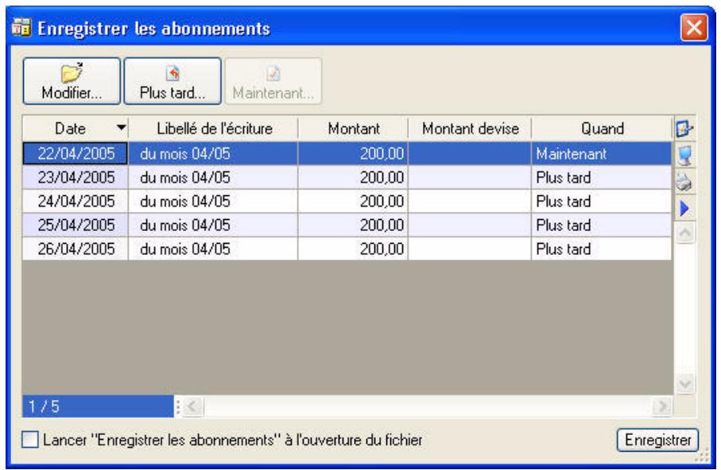The height and width of the screenshot is (470, 721).
Task: Click the Enregistrer button
Action: pos(657,440)
